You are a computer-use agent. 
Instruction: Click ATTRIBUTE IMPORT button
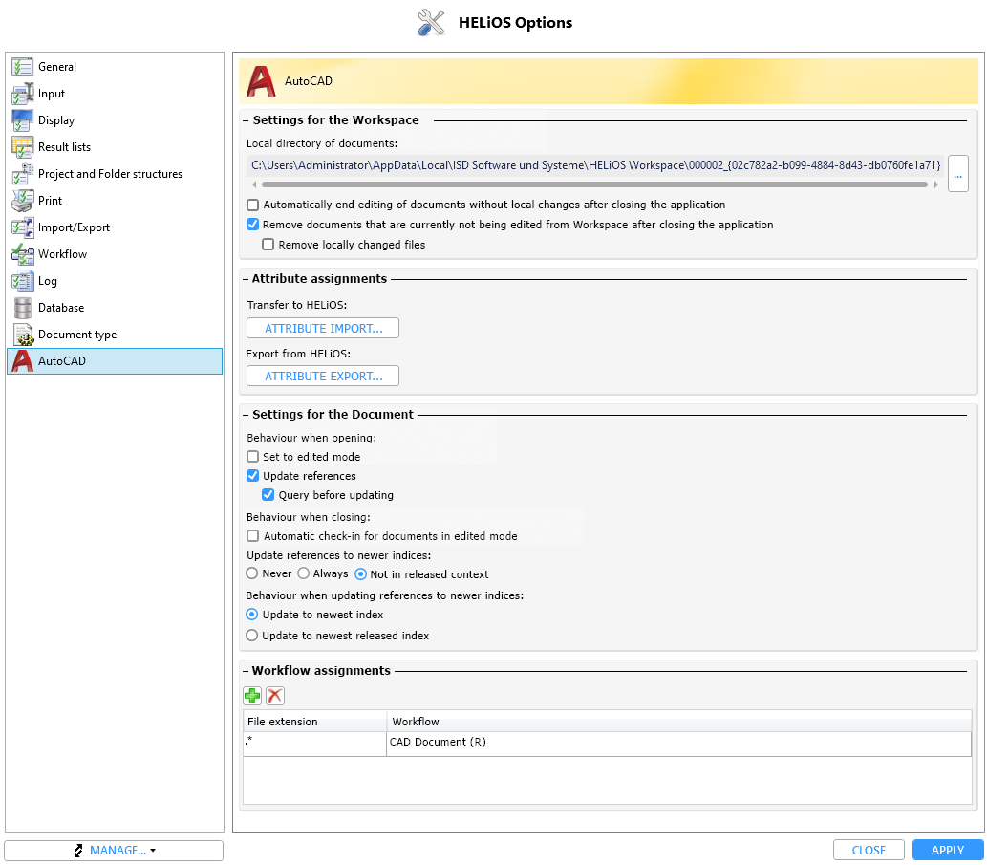tap(323, 328)
